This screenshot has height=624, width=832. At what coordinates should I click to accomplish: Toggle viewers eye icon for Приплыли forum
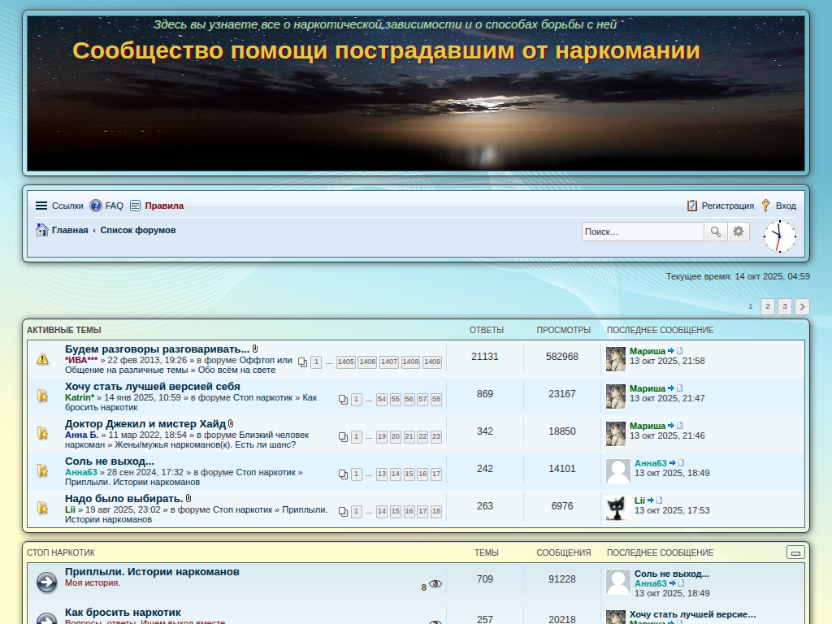(435, 583)
